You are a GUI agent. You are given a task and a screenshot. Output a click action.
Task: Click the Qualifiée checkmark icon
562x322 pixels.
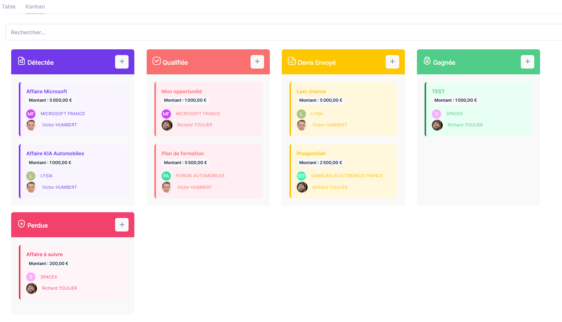157,61
